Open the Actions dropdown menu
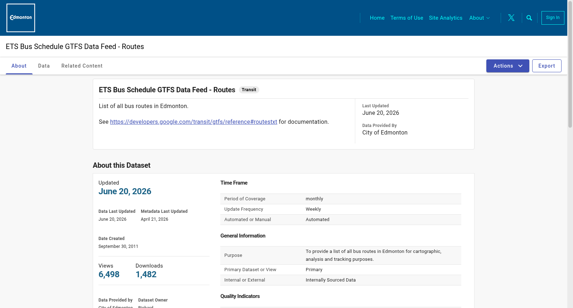This screenshot has height=308, width=573. 507,66
